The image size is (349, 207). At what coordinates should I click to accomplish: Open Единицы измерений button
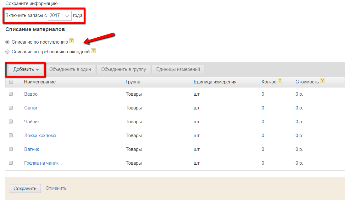pos(178,70)
